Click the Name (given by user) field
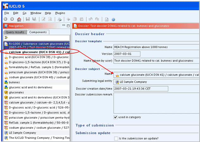Viewport: 200px width, 142px height. [x=156, y=61]
